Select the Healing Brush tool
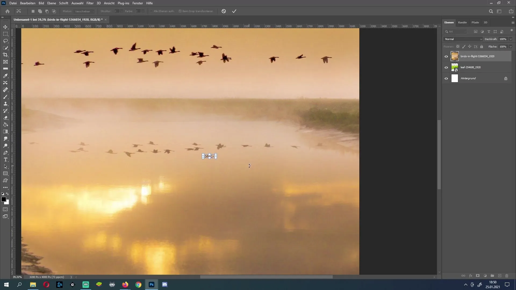The height and width of the screenshot is (290, 516). [x=5, y=90]
